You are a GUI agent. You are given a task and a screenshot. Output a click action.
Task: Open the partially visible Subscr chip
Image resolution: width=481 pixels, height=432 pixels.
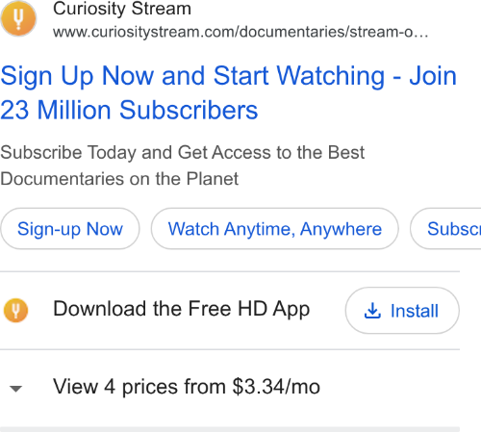(x=445, y=229)
